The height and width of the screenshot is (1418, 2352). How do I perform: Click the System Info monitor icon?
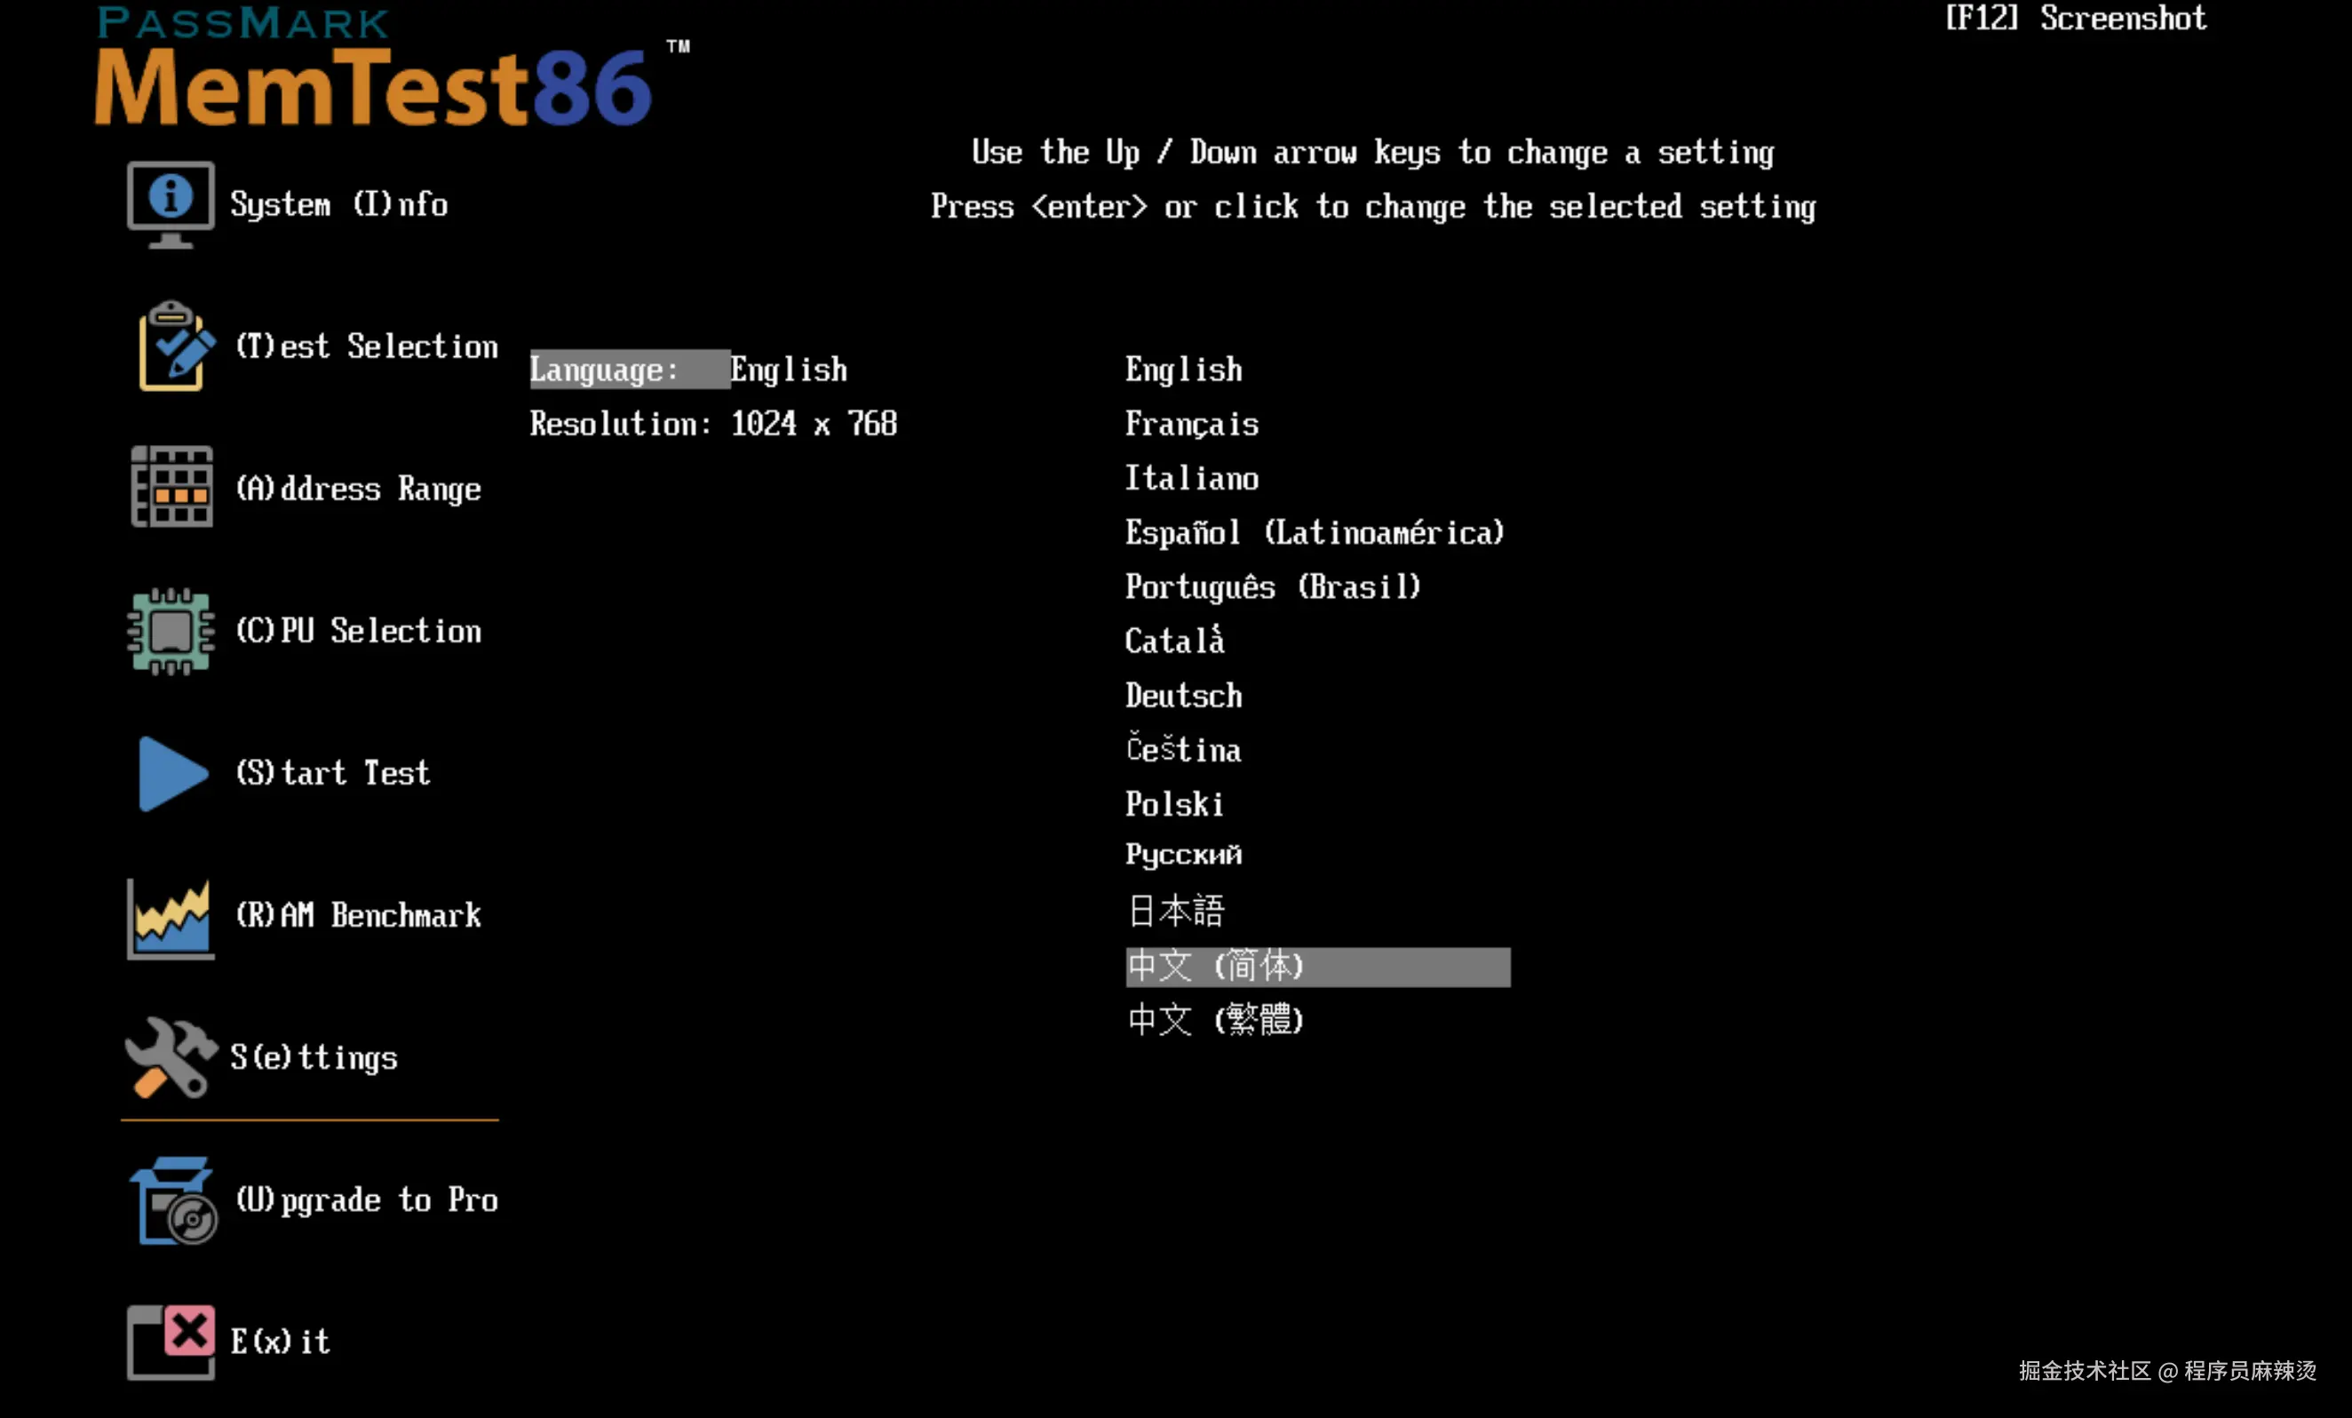point(170,204)
